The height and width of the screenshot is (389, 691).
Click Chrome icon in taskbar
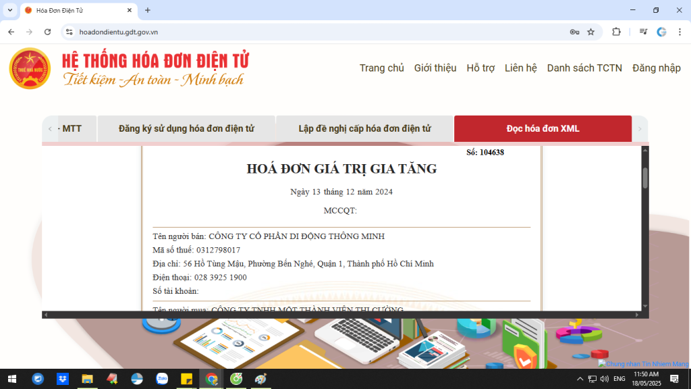(x=211, y=379)
